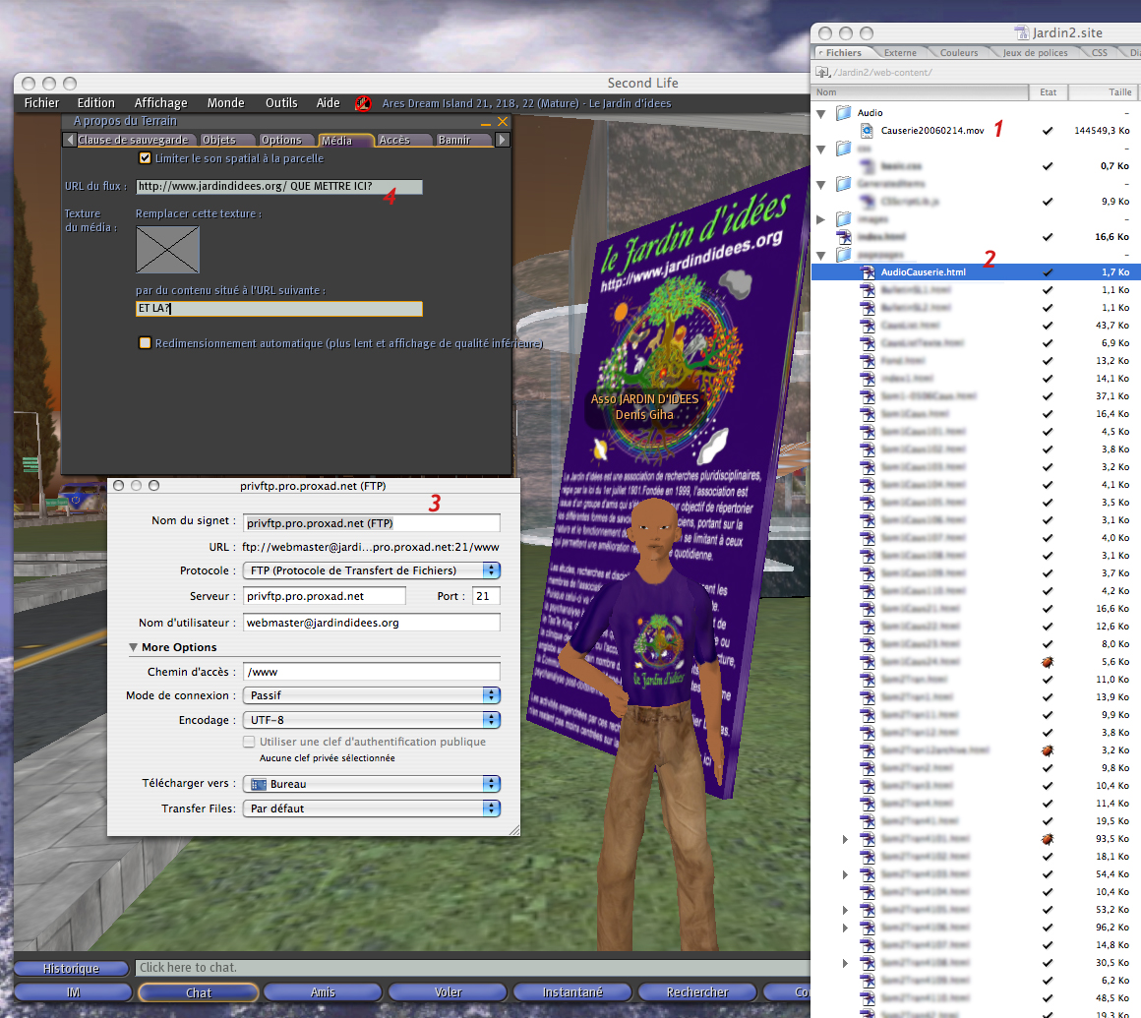Click the page icon in the 37,1 Ko row
Screen dimensions: 1141x1018
(x=868, y=396)
